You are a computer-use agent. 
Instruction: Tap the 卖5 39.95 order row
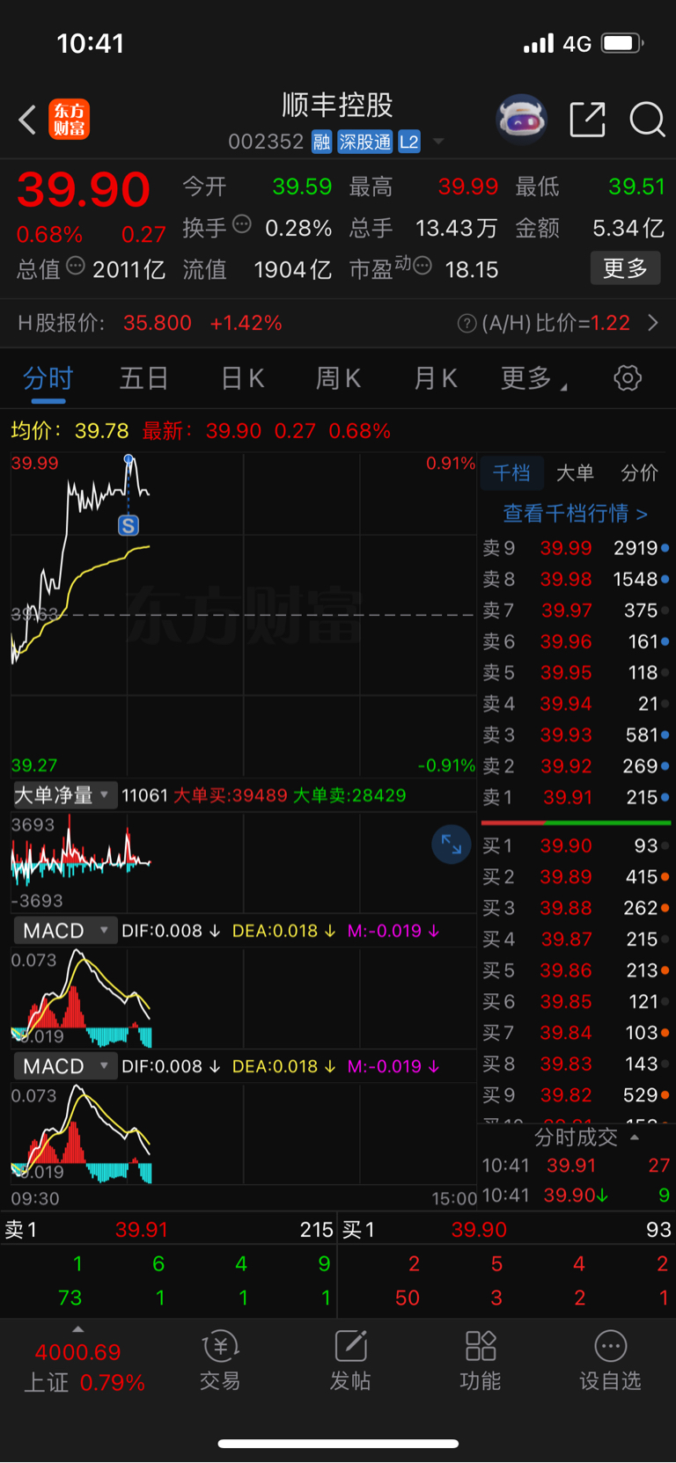pyautogui.click(x=576, y=672)
